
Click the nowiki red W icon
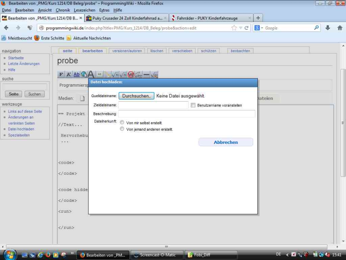coord(131,75)
